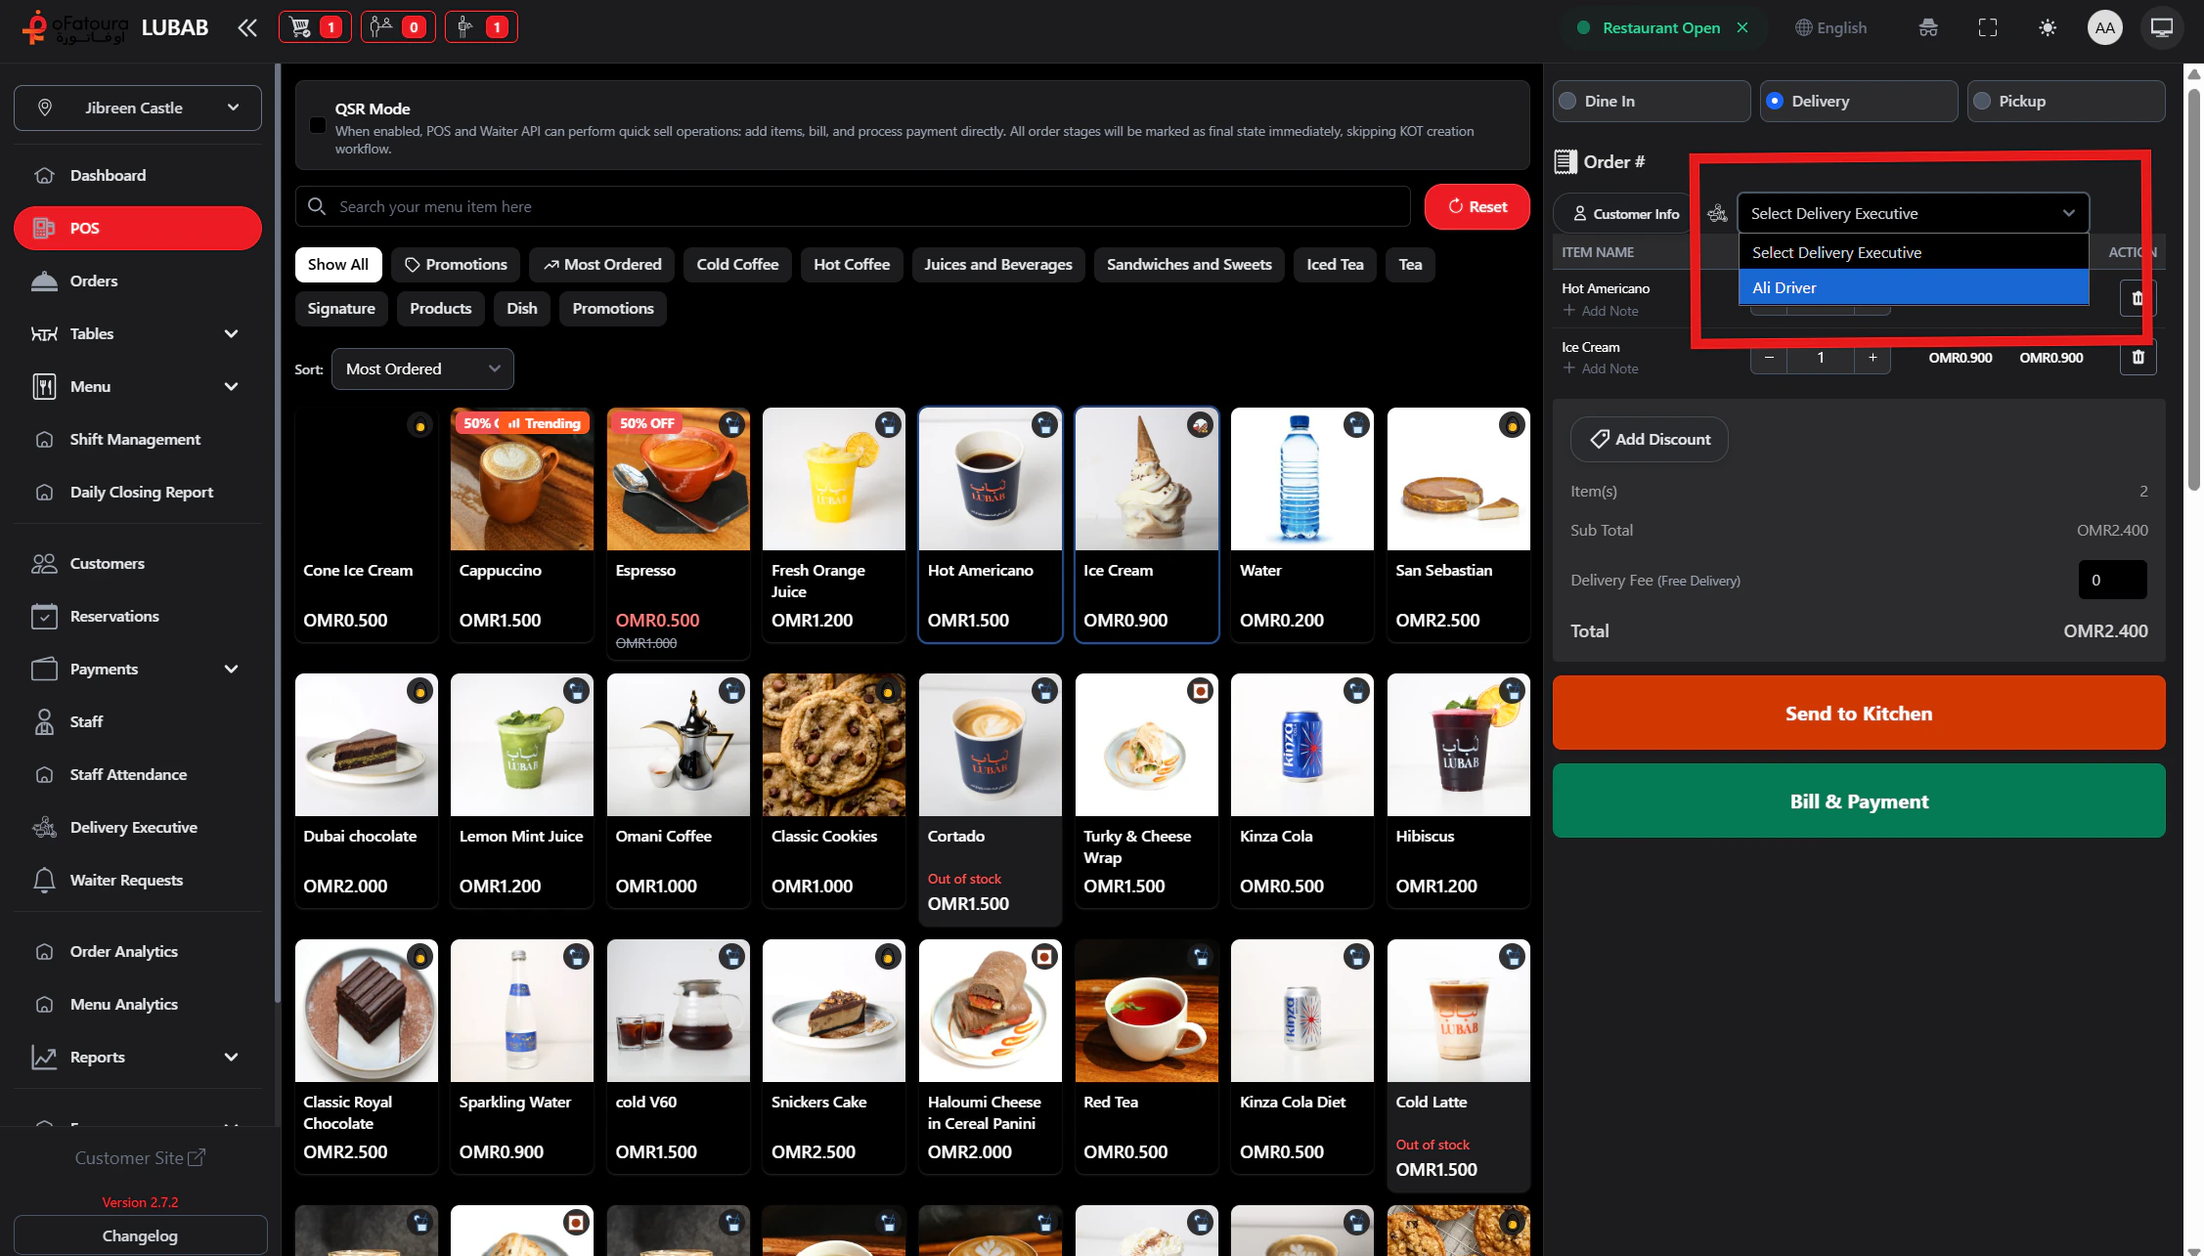This screenshot has width=2204, height=1256.
Task: Increase Ice Cream quantity with plus
Action: 1873,358
